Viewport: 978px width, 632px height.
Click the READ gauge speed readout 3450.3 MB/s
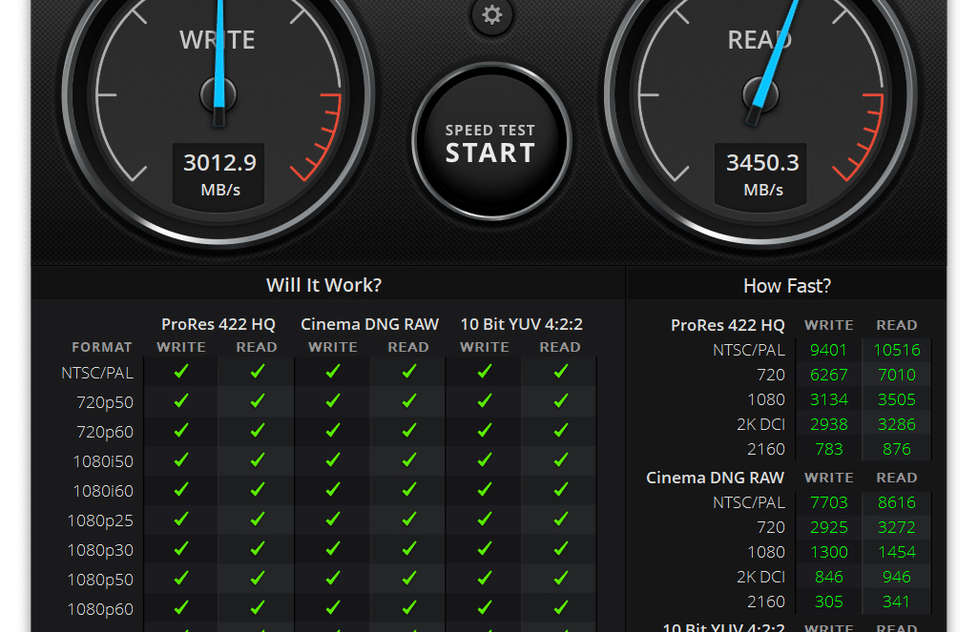[x=761, y=174]
